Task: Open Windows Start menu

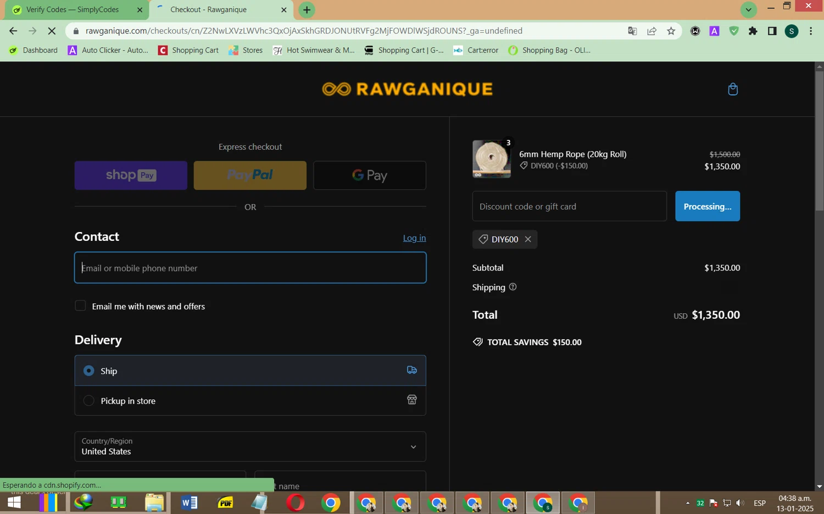Action: [x=13, y=502]
